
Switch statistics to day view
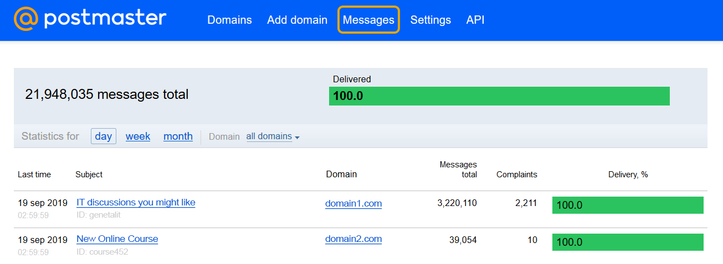click(x=104, y=136)
